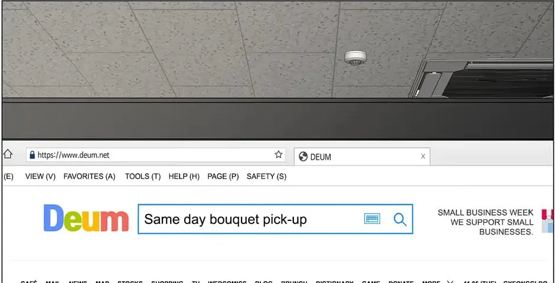Viewport: 555px width, 283px height.
Task: Open the TOOLS (T) menu
Action: tap(143, 177)
